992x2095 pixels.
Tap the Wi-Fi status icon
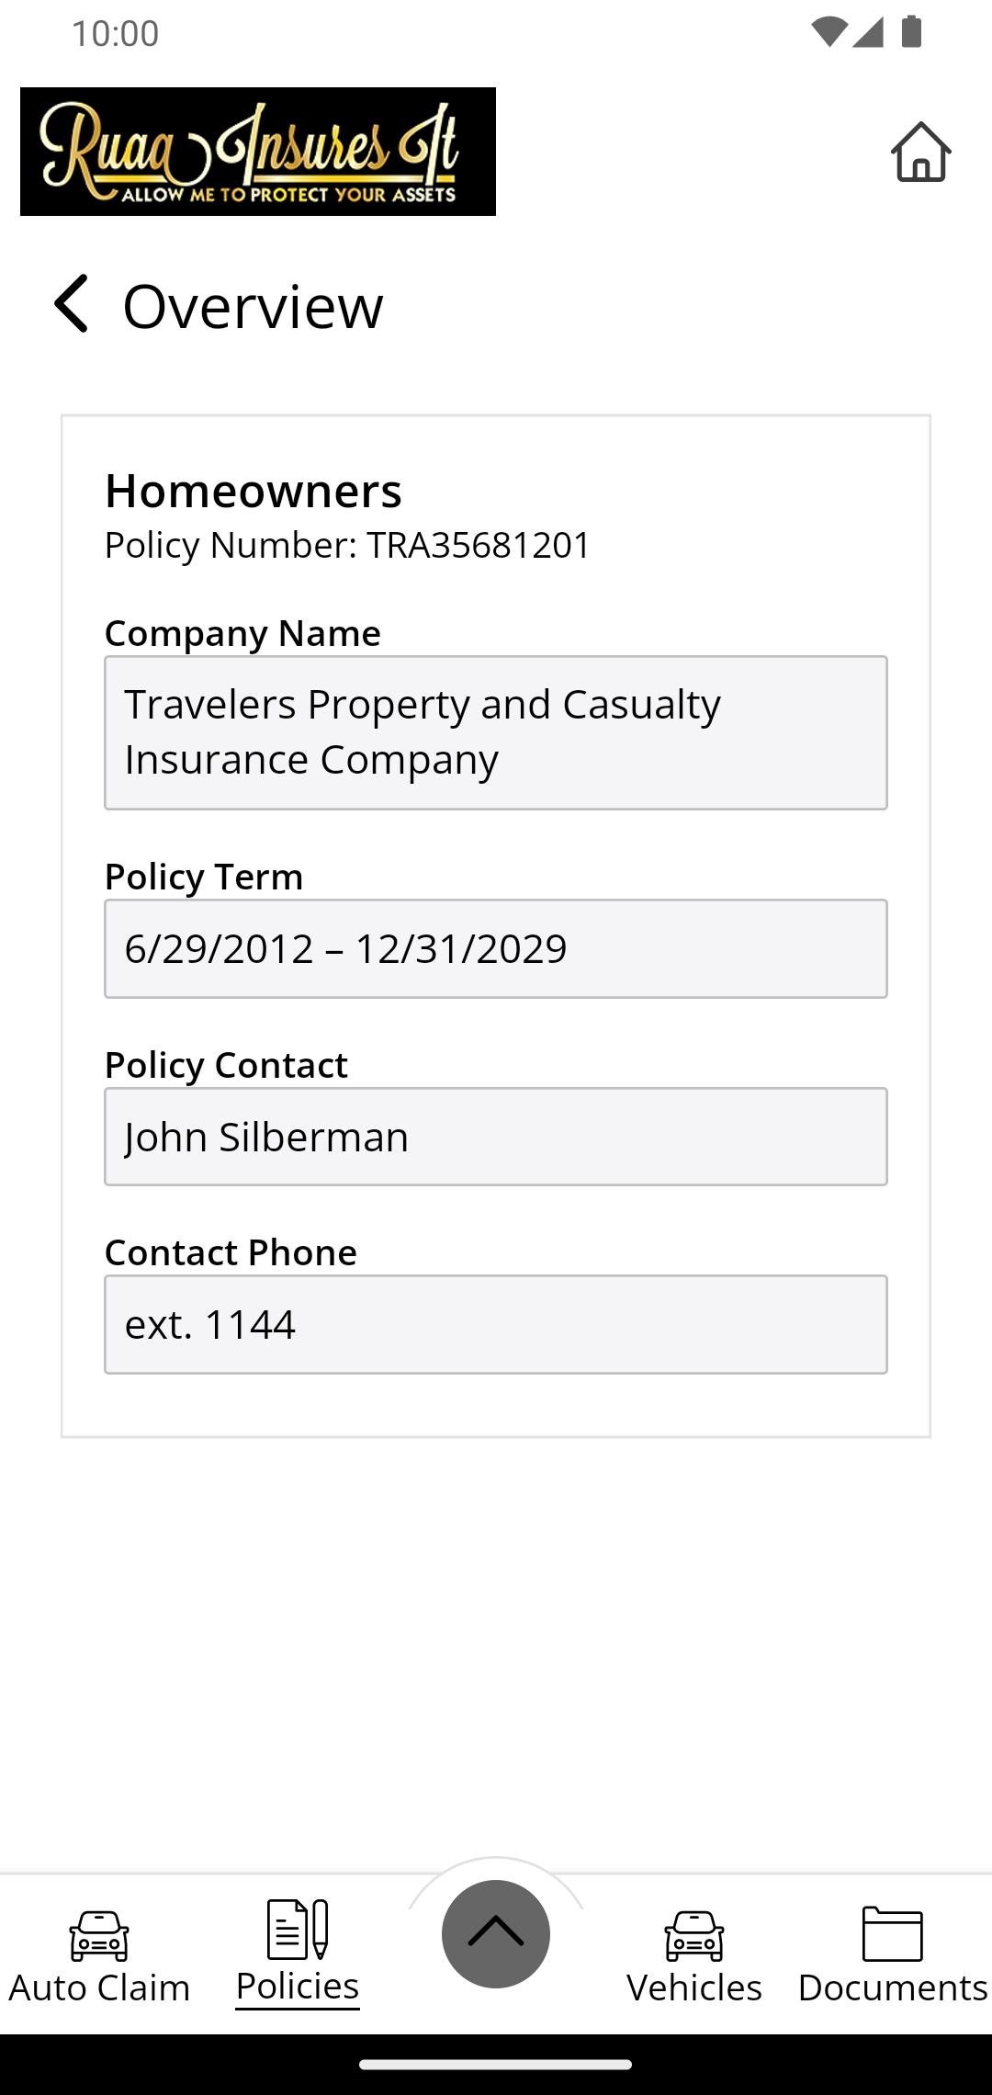click(x=828, y=32)
